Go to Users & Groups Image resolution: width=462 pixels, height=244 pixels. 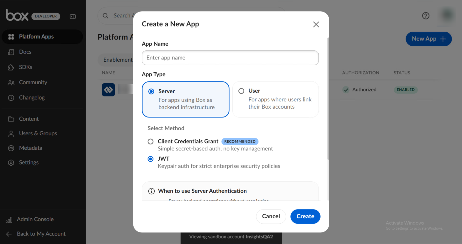[42, 133]
